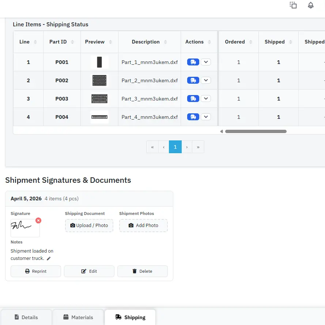
Task: Click the sort icon on the Description header
Action: [165, 42]
